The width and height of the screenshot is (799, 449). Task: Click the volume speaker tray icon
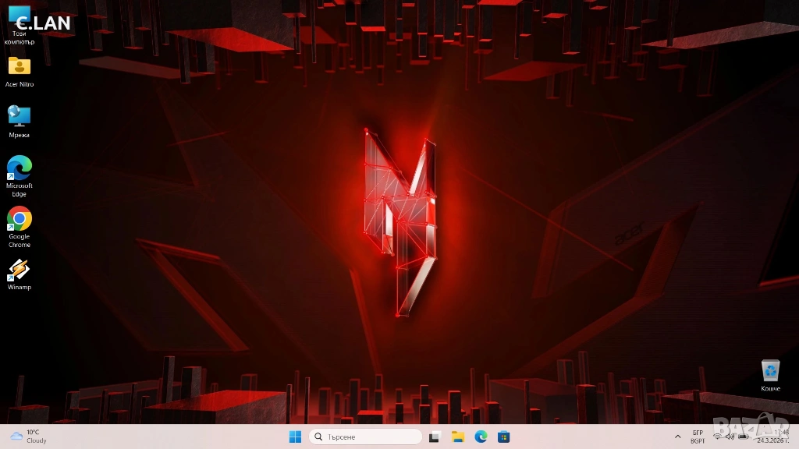(730, 437)
